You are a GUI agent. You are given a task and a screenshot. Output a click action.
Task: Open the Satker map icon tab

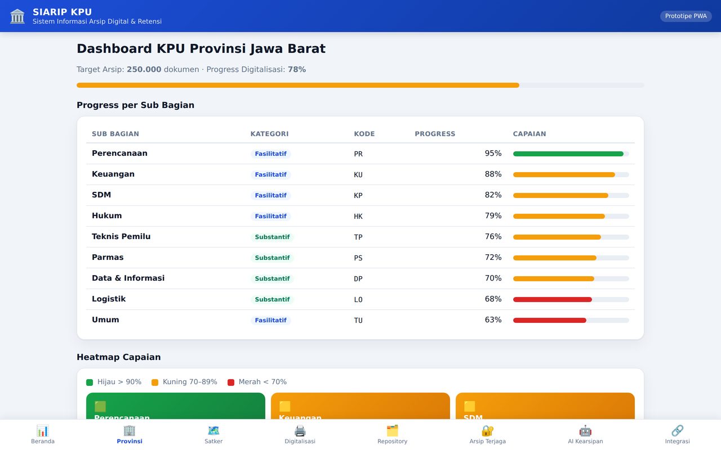click(x=213, y=431)
